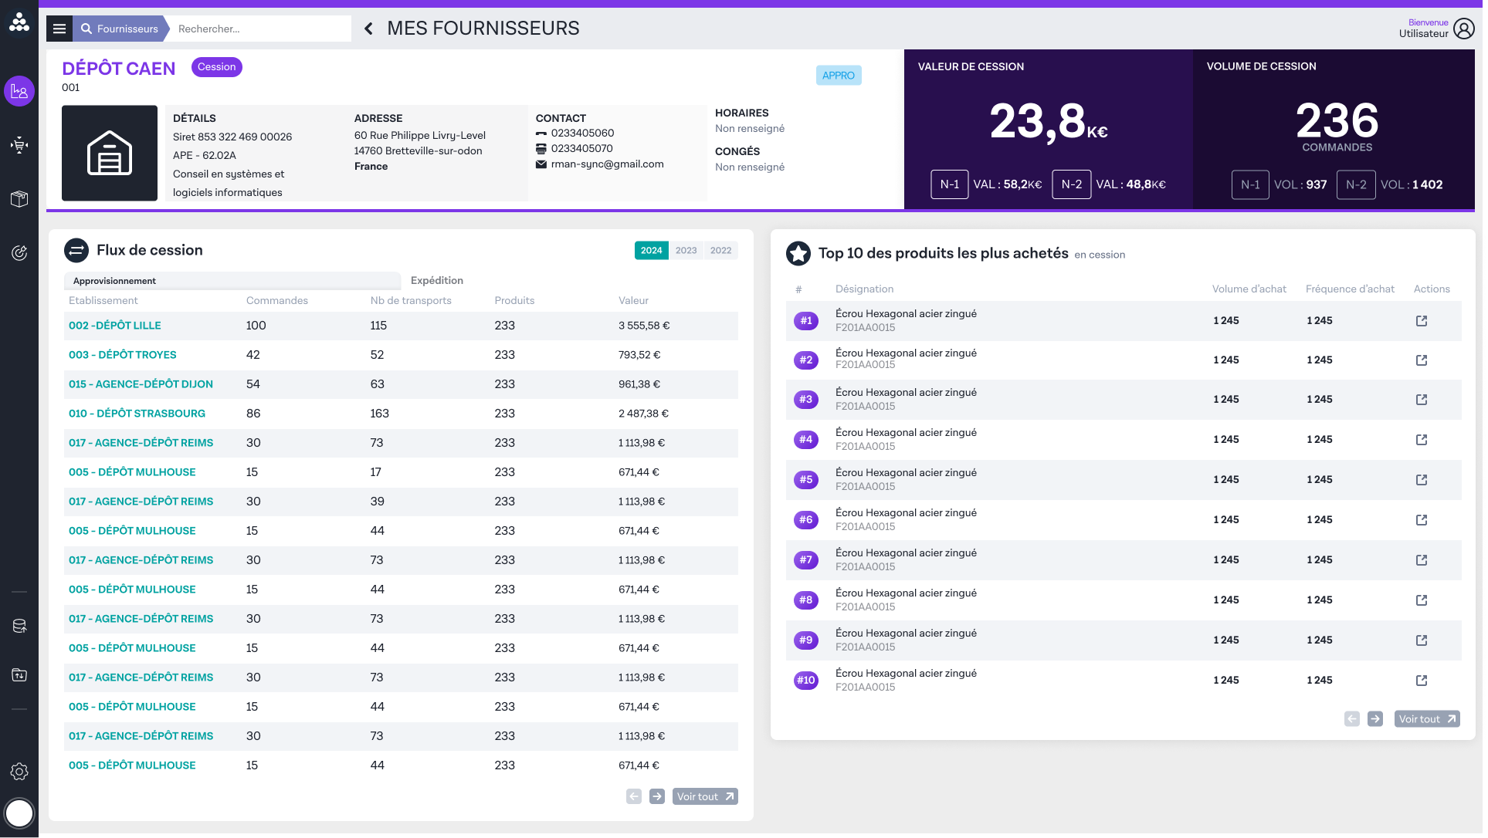The image size is (1488, 838).
Task: Open the settings gear in the sidebar
Action: [x=19, y=772]
